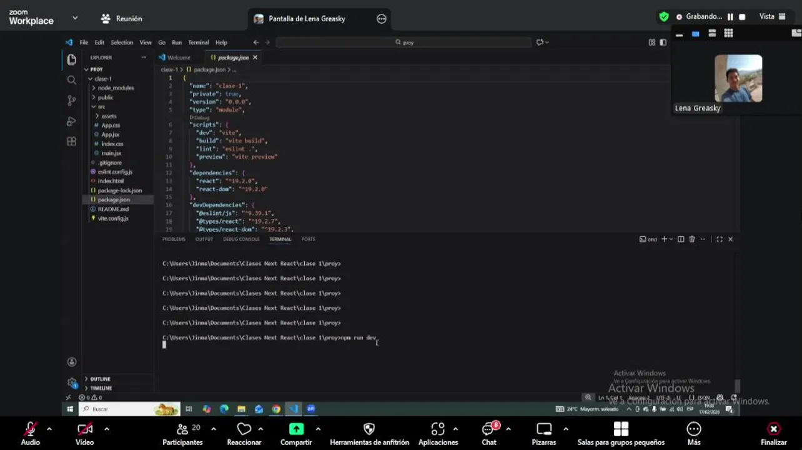The image size is (802, 450).
Task: Start Video in Zoom toolbar
Action: pos(85,434)
